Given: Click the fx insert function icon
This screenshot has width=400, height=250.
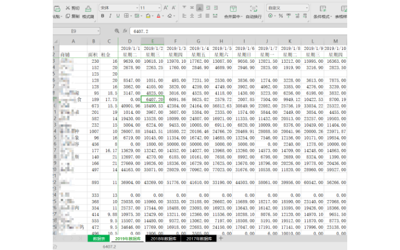Looking at the screenshot, I should 125,31.
